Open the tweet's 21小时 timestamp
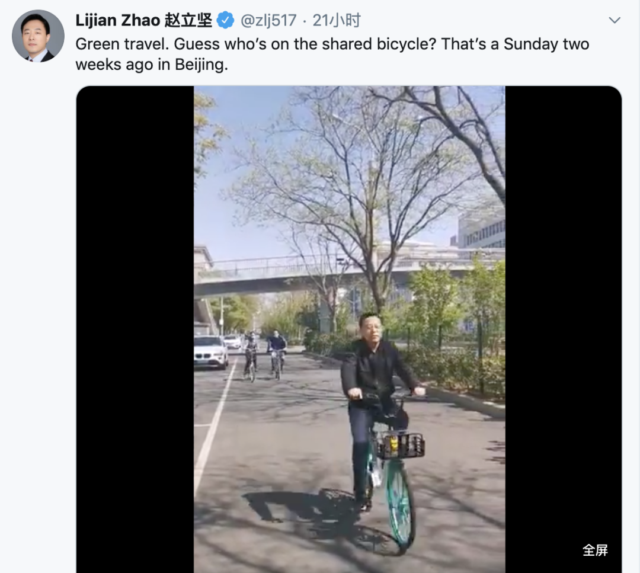The image size is (640, 573). coord(337,21)
